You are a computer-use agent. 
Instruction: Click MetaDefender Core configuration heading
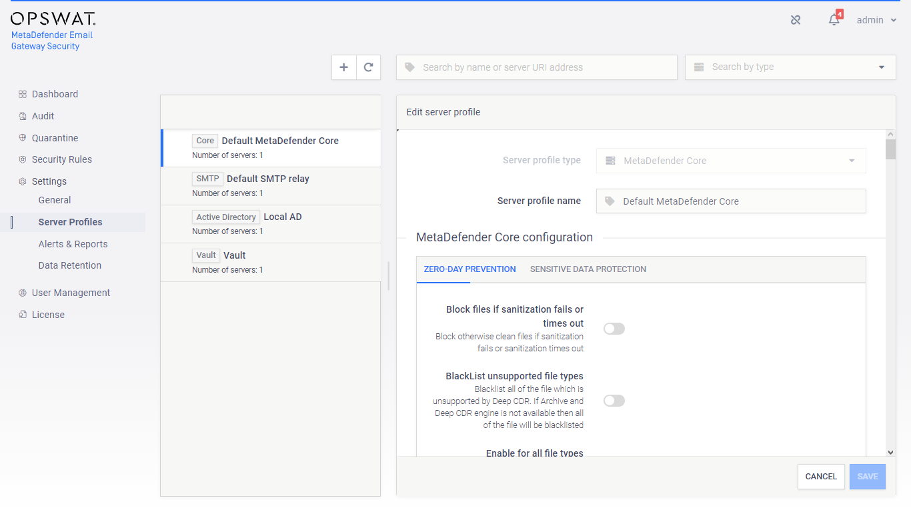504,237
